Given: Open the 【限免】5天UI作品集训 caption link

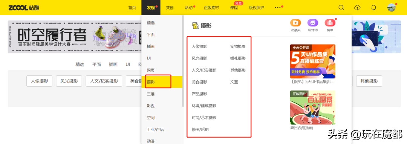Looking at the screenshot, I should (312, 82).
